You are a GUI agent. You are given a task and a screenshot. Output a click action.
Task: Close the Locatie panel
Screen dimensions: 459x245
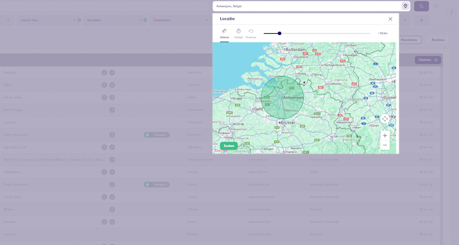click(x=390, y=19)
